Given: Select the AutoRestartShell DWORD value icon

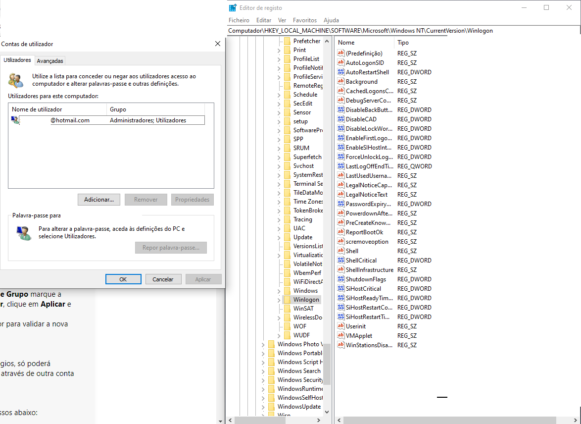Looking at the screenshot, I should 341,72.
